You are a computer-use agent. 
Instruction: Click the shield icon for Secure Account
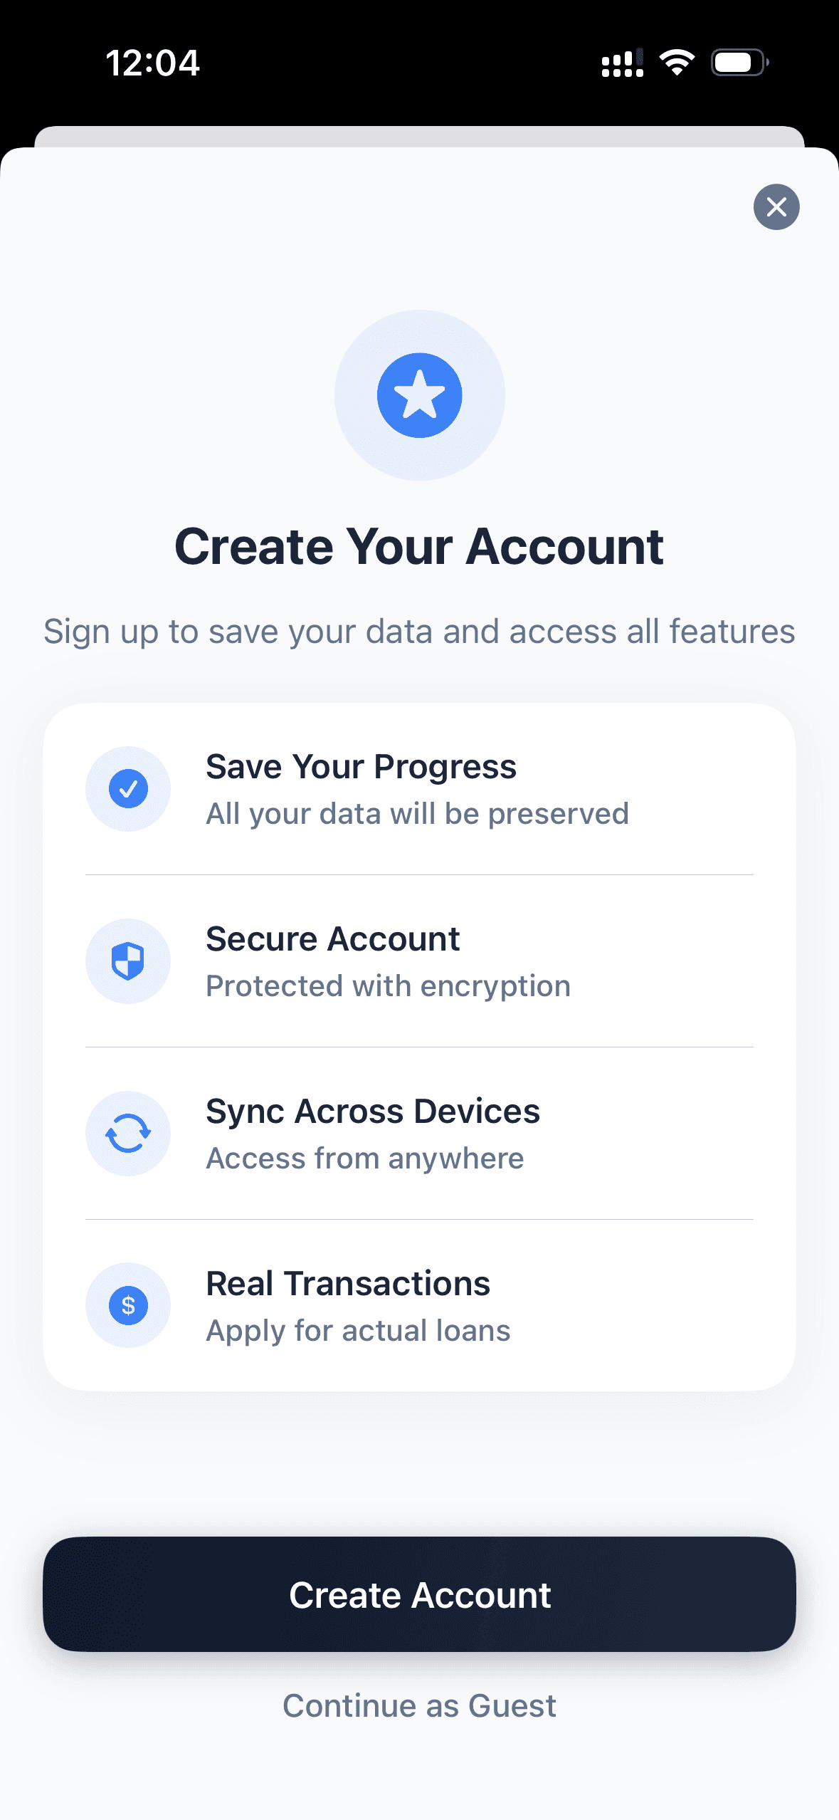pos(128,961)
